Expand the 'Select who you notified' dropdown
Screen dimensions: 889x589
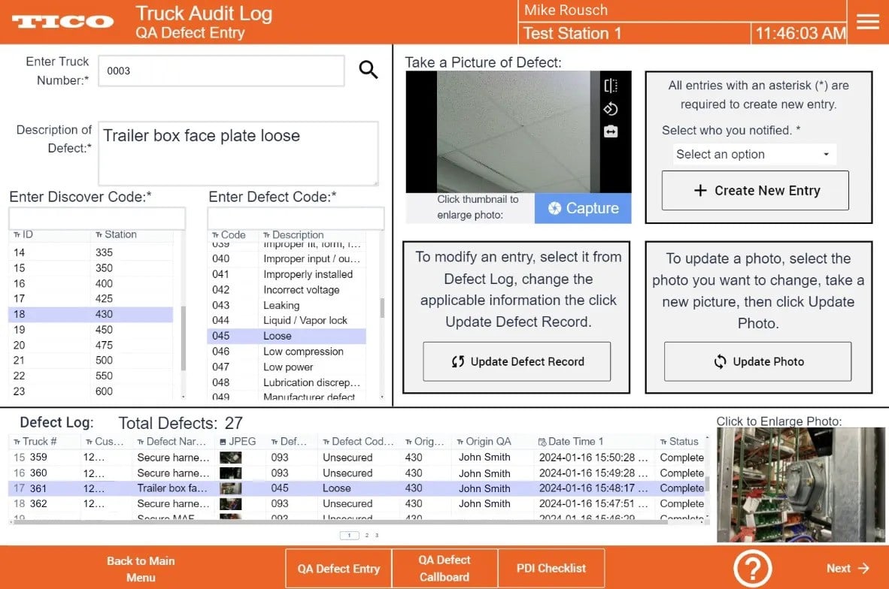754,154
